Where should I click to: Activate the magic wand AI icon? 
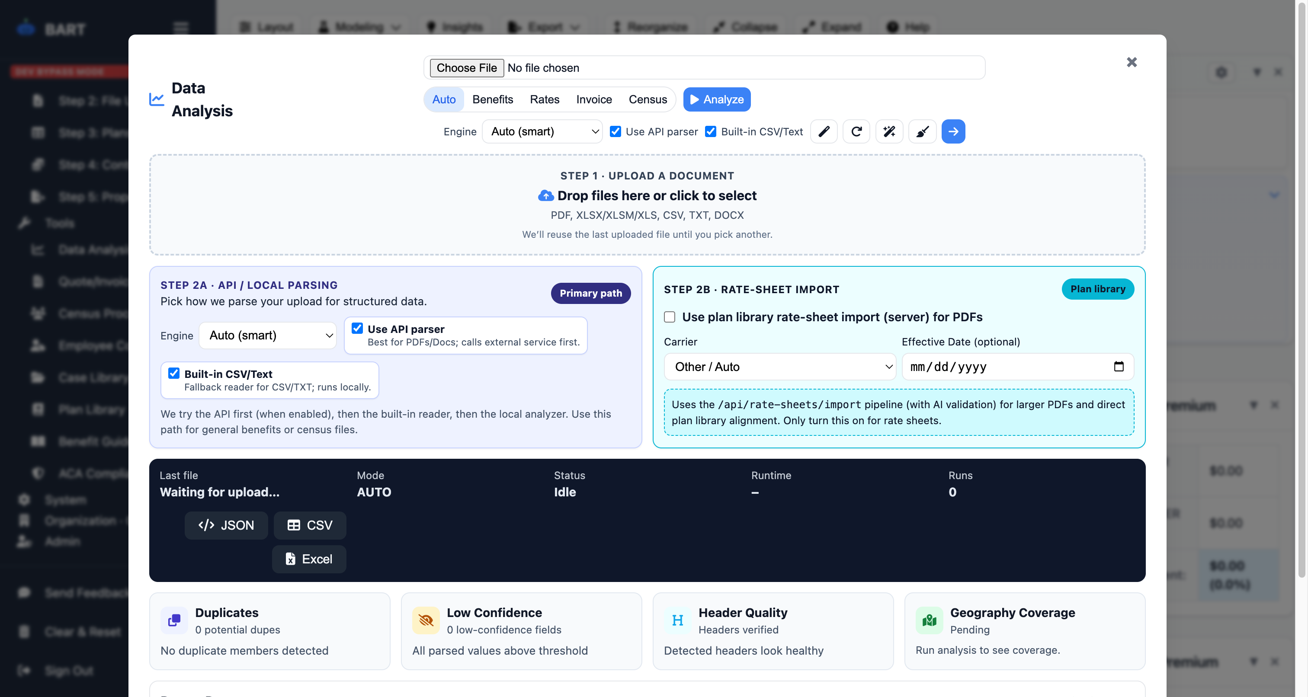pyautogui.click(x=889, y=131)
